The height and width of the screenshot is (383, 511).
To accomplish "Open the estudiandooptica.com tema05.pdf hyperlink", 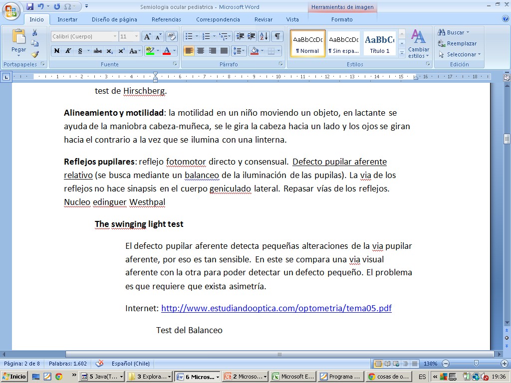I will (x=276, y=308).
